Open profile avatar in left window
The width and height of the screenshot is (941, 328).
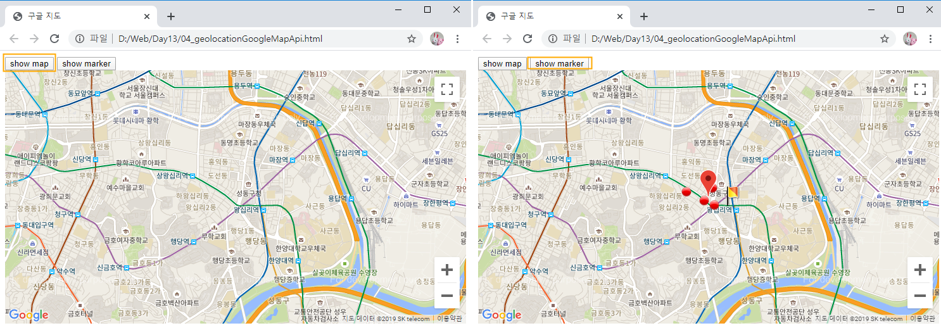437,39
